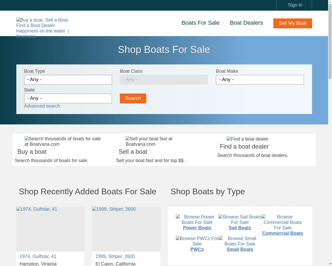332x266 pixels.
Task: Open the 1999 Striper 2600 listing title
Action: pyautogui.click(x=115, y=256)
